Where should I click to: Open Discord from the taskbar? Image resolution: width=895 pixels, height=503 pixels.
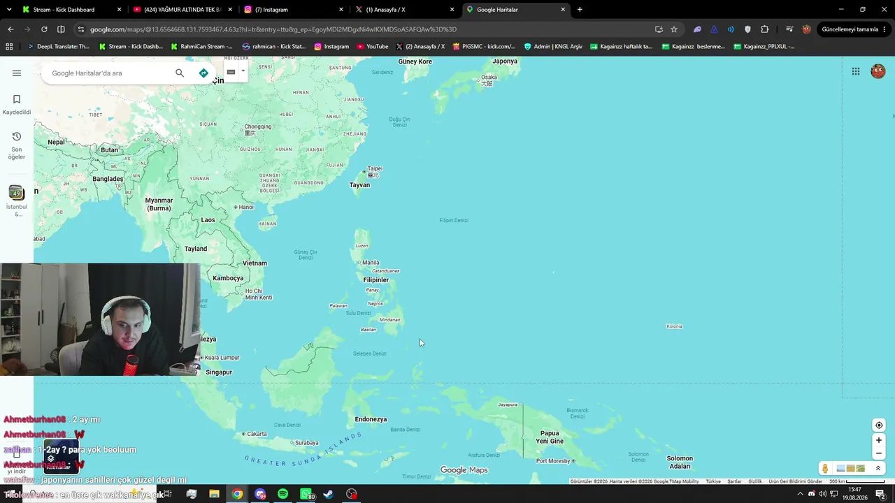[x=260, y=494]
